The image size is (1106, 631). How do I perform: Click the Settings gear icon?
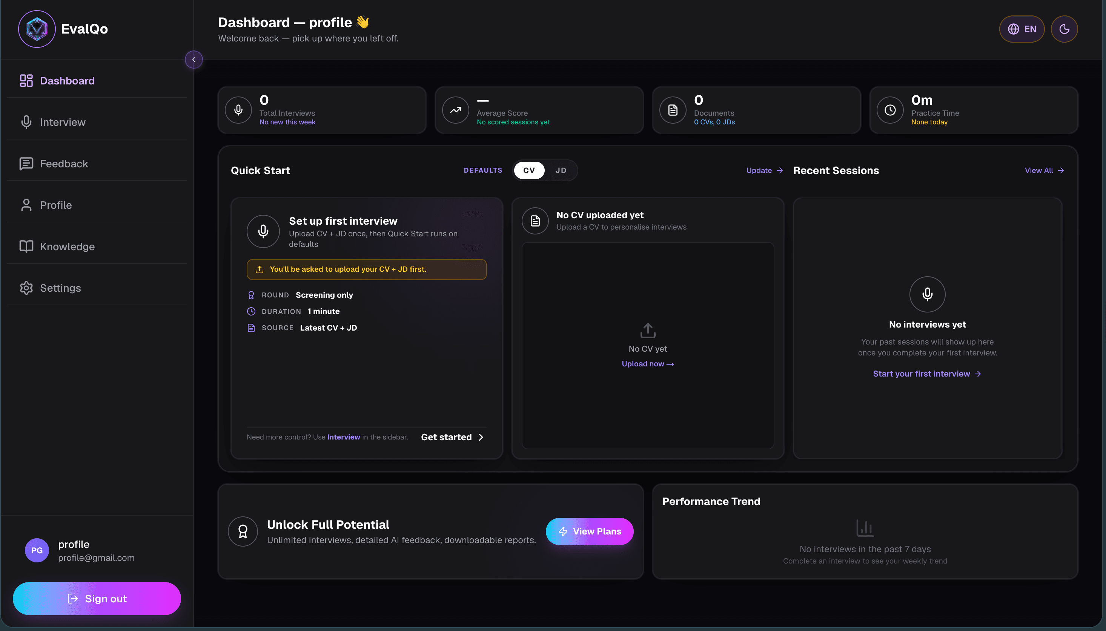[26, 288]
